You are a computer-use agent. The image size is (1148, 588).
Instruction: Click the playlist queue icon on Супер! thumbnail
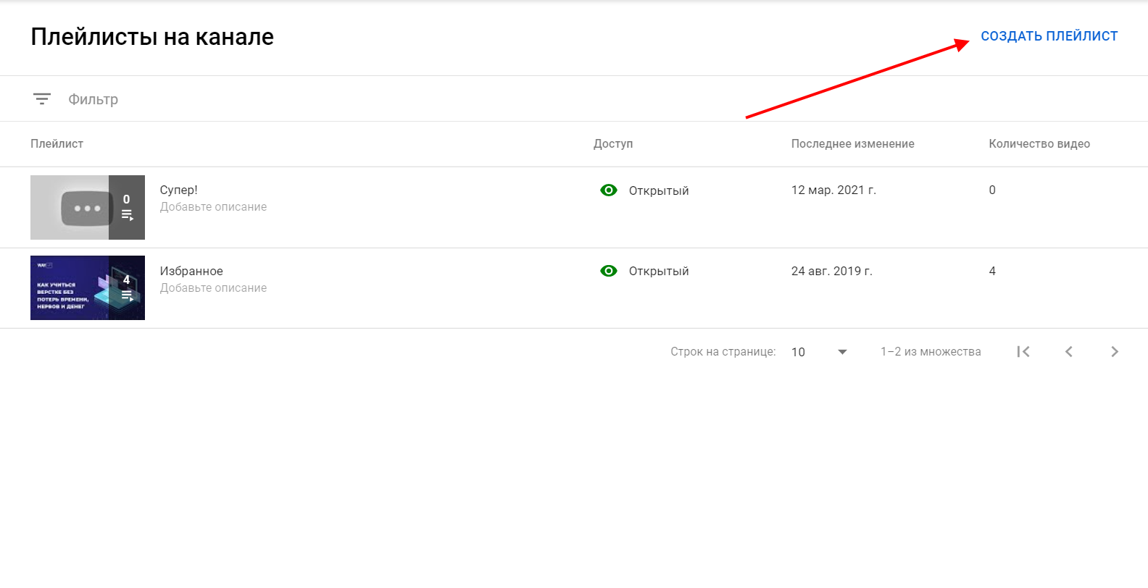coord(127,215)
